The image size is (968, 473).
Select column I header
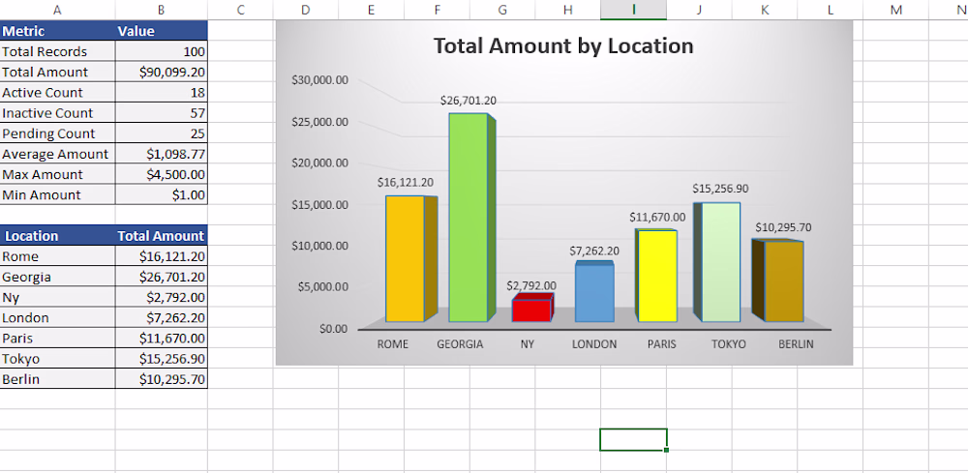[x=633, y=10]
